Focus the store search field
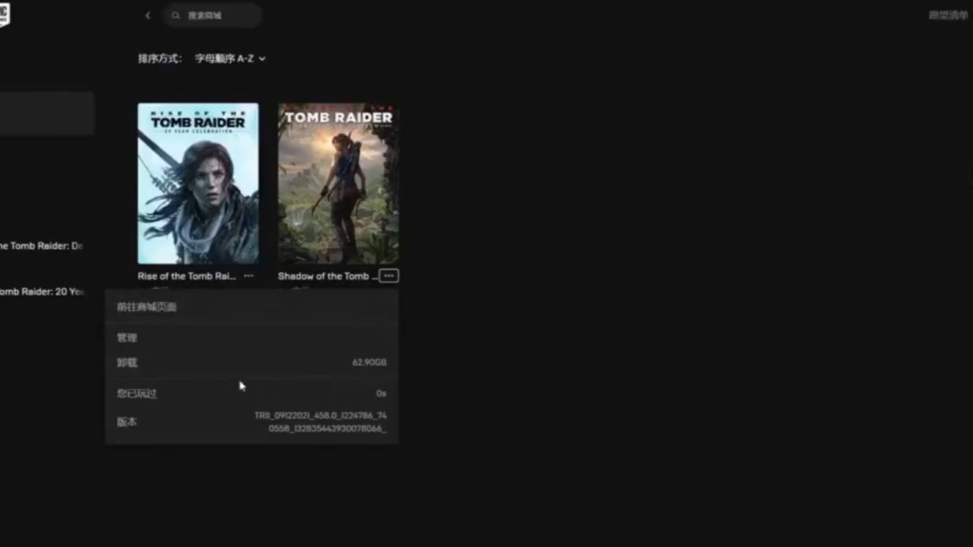Viewport: 973px width, 547px height. tap(213, 15)
